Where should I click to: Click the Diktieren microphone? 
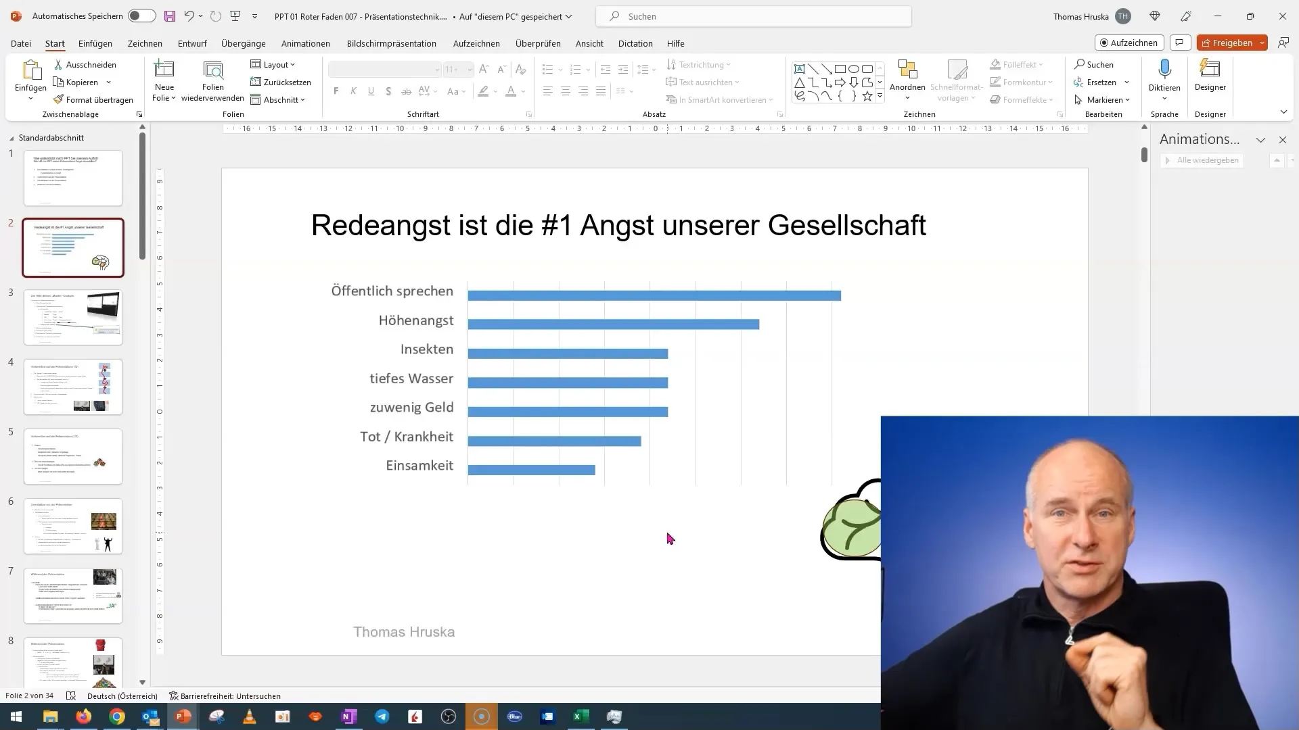point(1164,70)
